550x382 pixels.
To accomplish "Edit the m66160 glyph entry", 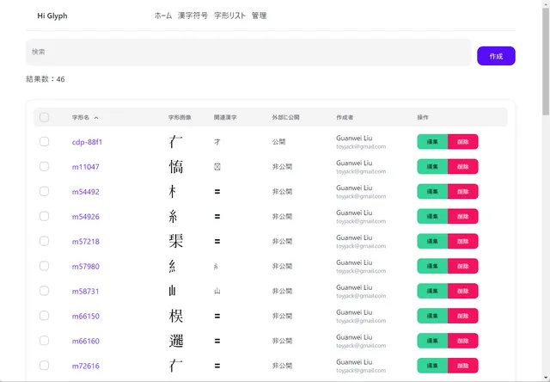I will [x=432, y=341].
